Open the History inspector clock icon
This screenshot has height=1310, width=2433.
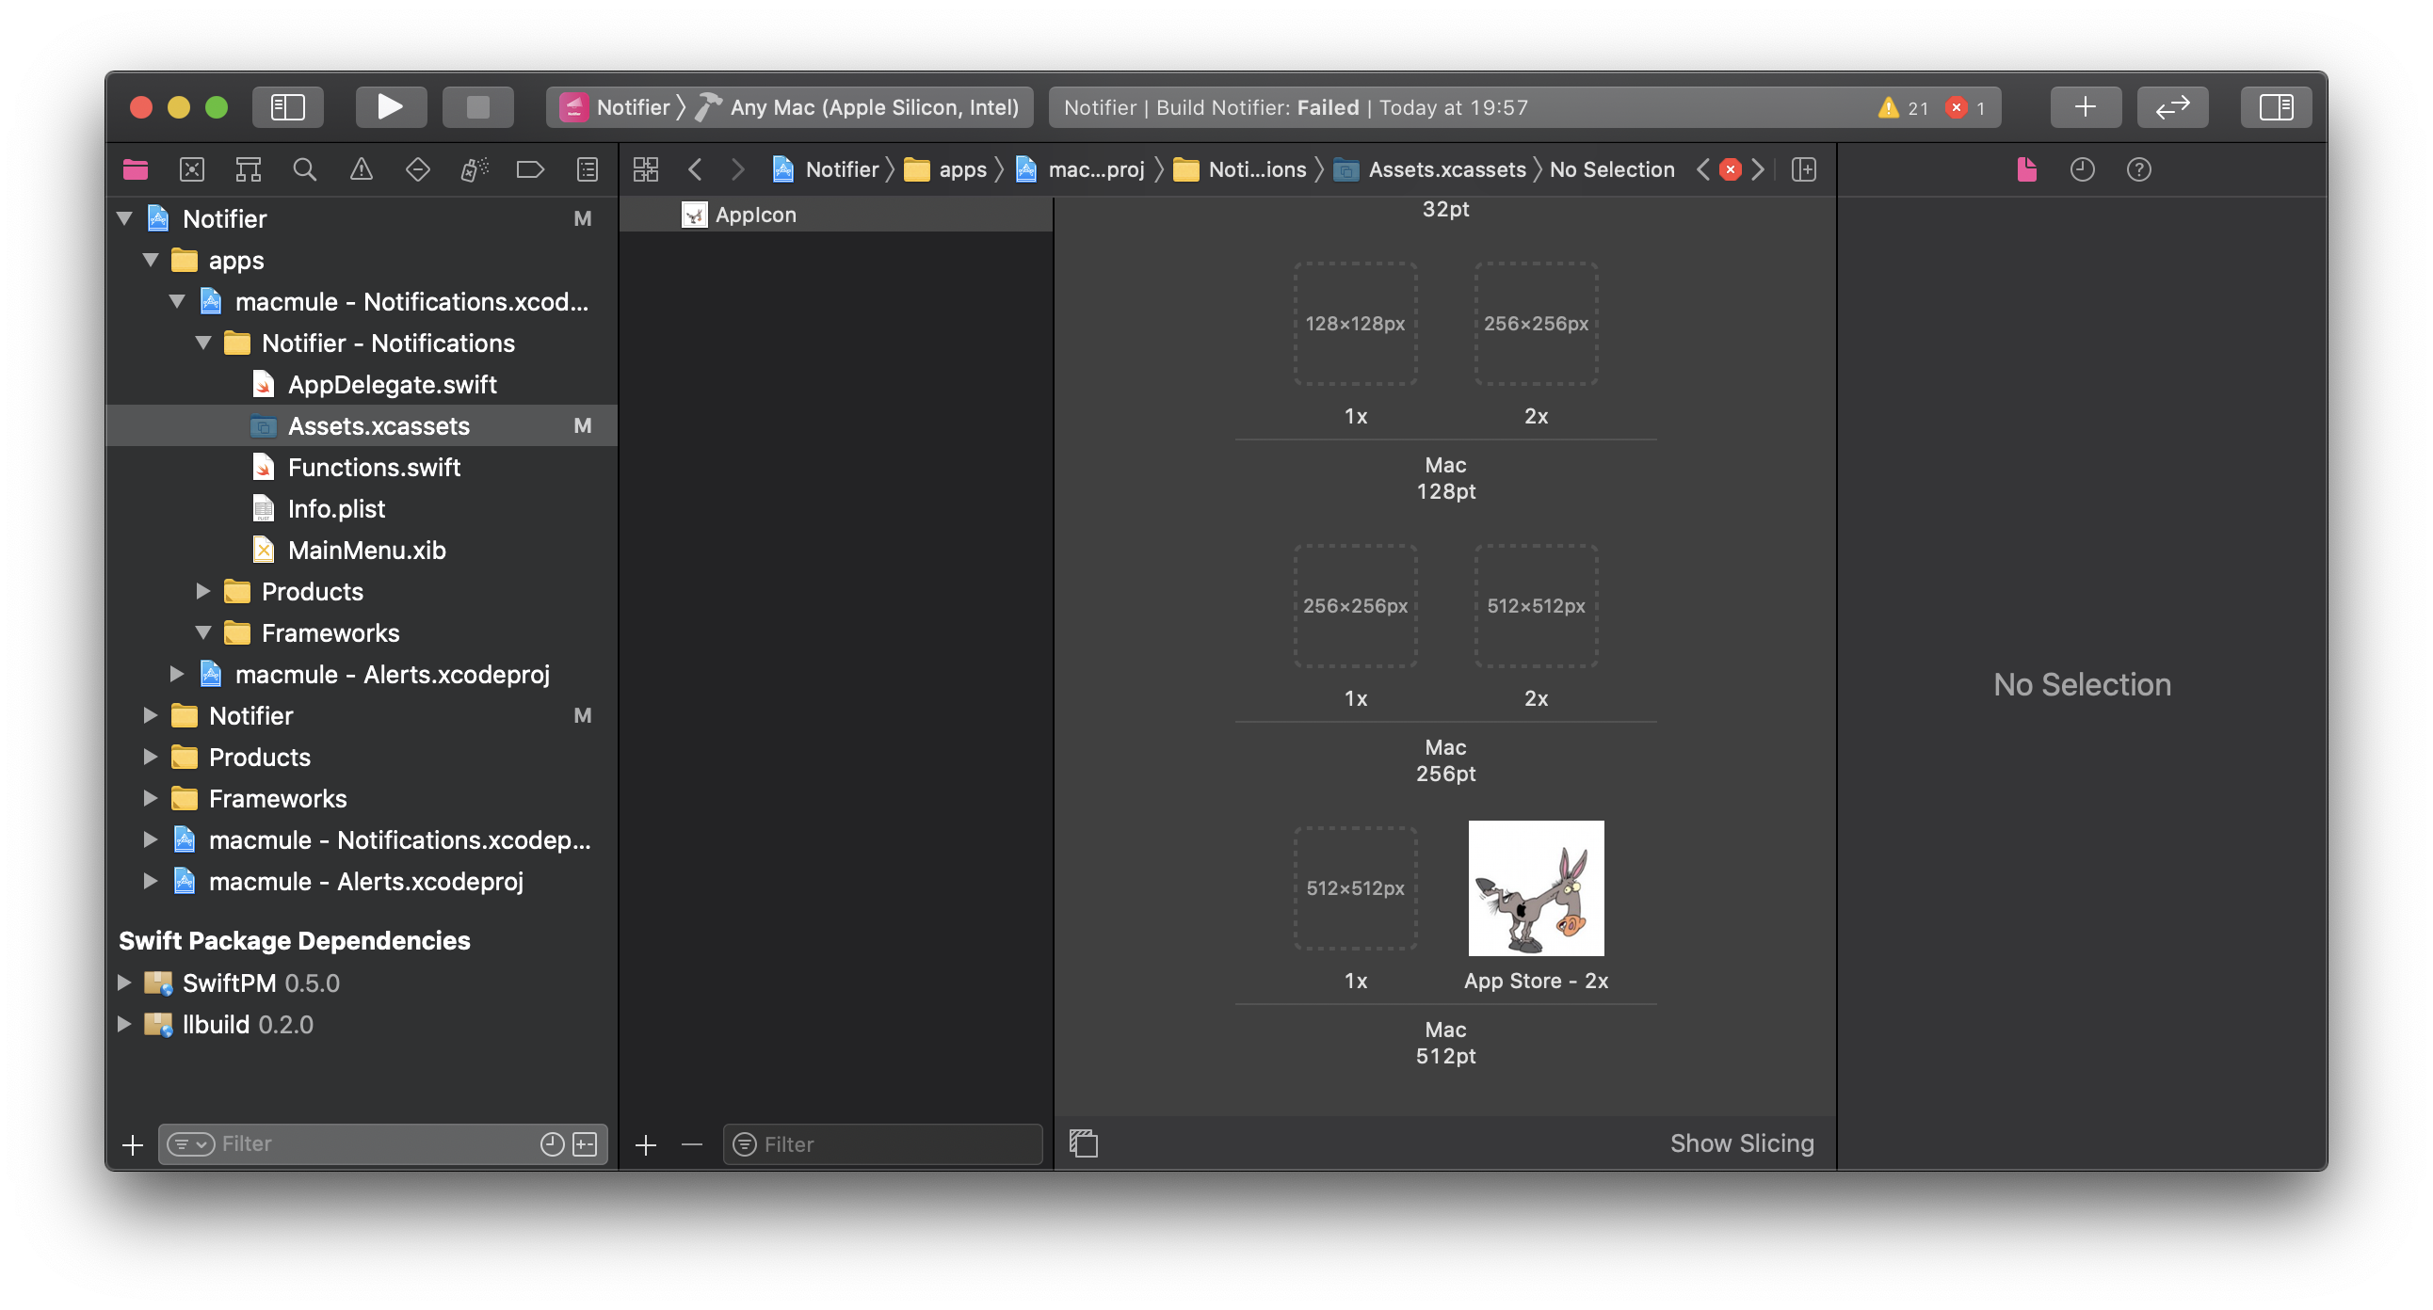pyautogui.click(x=2082, y=170)
